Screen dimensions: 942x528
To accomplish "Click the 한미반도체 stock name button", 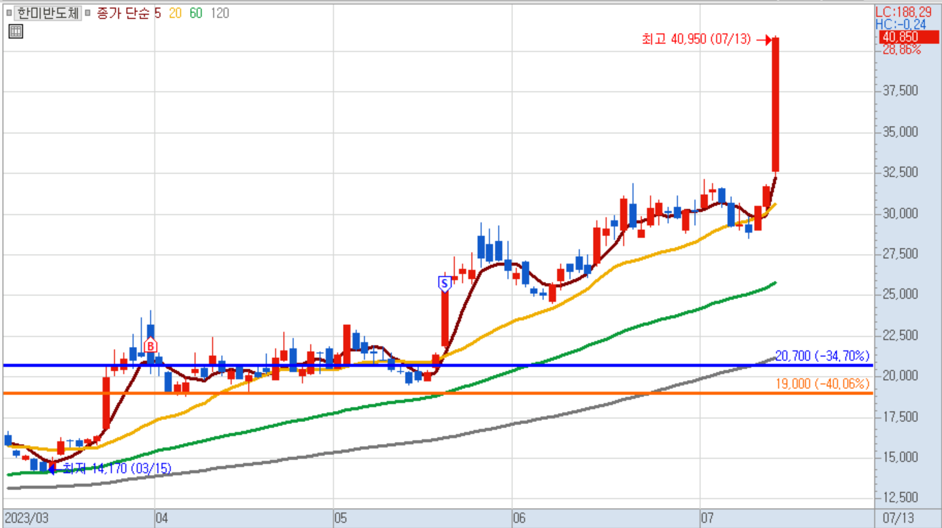I will [x=48, y=13].
